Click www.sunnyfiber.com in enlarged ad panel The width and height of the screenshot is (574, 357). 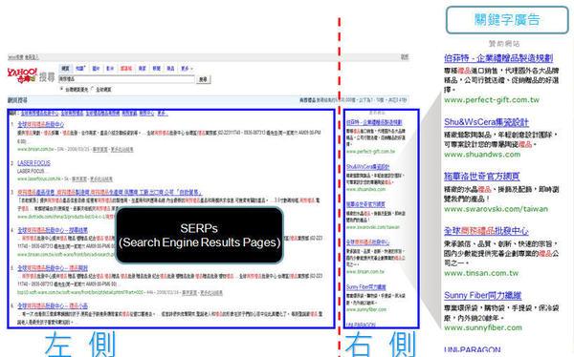pos(483,327)
